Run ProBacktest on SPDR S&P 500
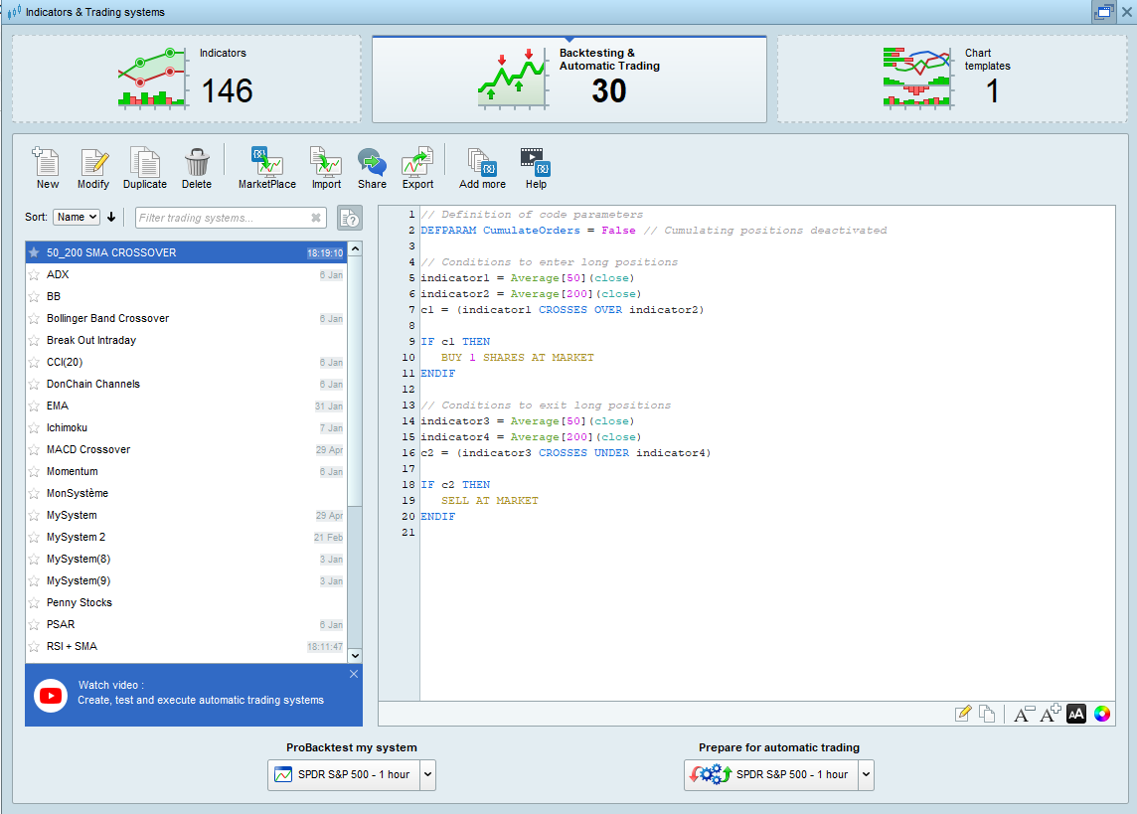The height and width of the screenshot is (814, 1137). coord(344,775)
